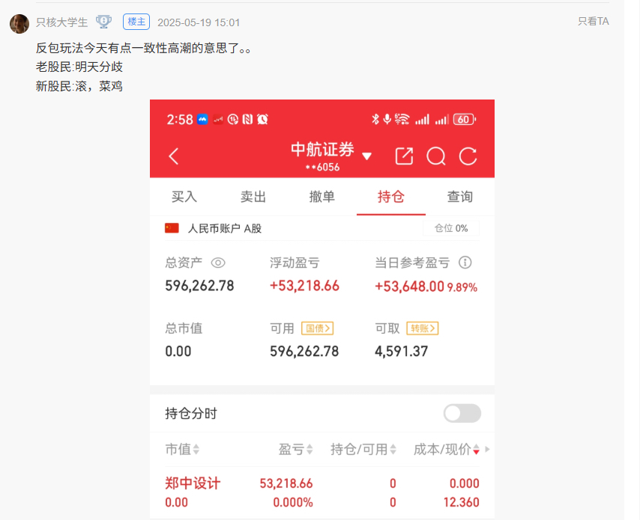Tap the NFC status icon
The image size is (640, 520).
point(247,120)
